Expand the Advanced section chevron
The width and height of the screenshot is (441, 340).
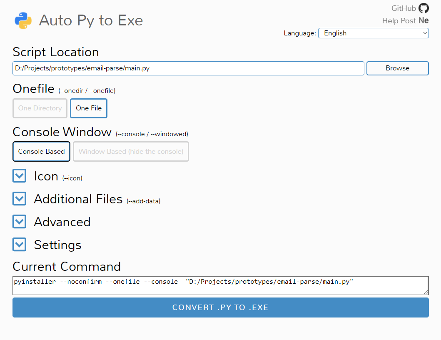click(20, 222)
